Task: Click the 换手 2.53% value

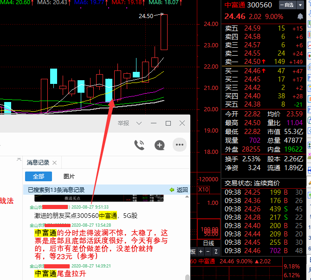Action: (251, 159)
